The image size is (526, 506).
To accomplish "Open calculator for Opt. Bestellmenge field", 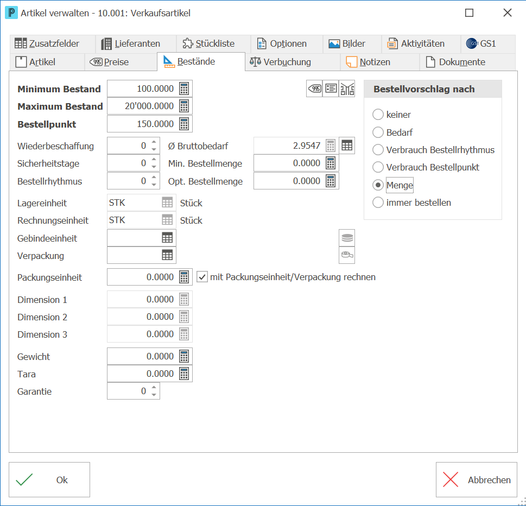I will pos(331,181).
